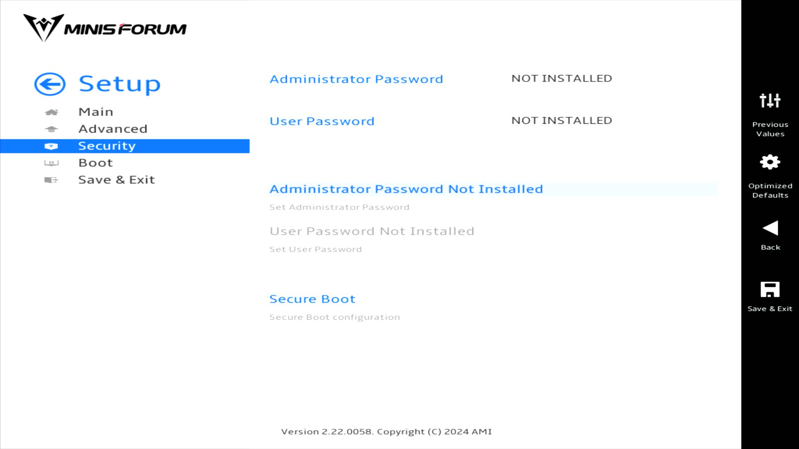Click the floppy disk Save & Exit icon
The height and width of the screenshot is (449, 799).
[770, 290]
